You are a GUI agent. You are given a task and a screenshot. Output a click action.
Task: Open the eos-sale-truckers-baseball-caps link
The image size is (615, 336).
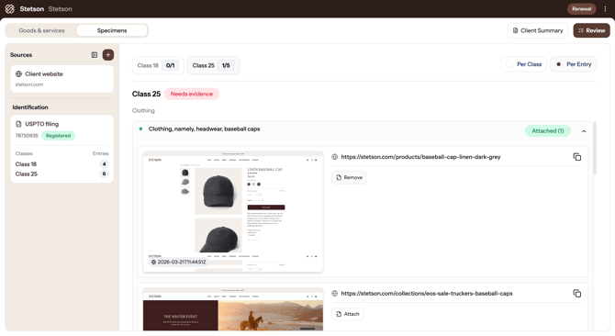pyautogui.click(x=426, y=293)
